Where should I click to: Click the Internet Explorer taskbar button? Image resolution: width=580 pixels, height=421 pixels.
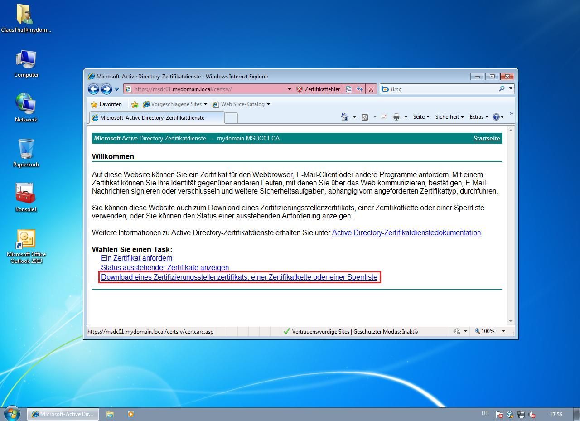pos(63,414)
